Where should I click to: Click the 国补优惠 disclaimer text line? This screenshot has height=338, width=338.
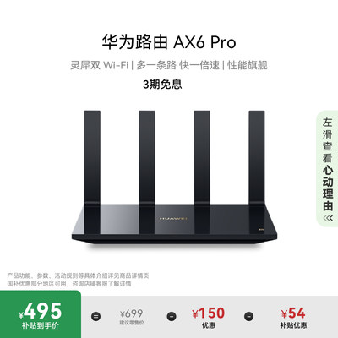(69, 284)
